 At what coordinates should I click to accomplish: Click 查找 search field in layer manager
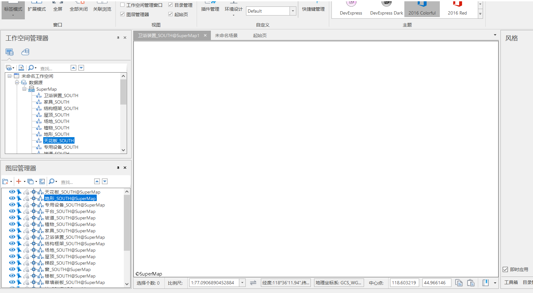(76, 182)
